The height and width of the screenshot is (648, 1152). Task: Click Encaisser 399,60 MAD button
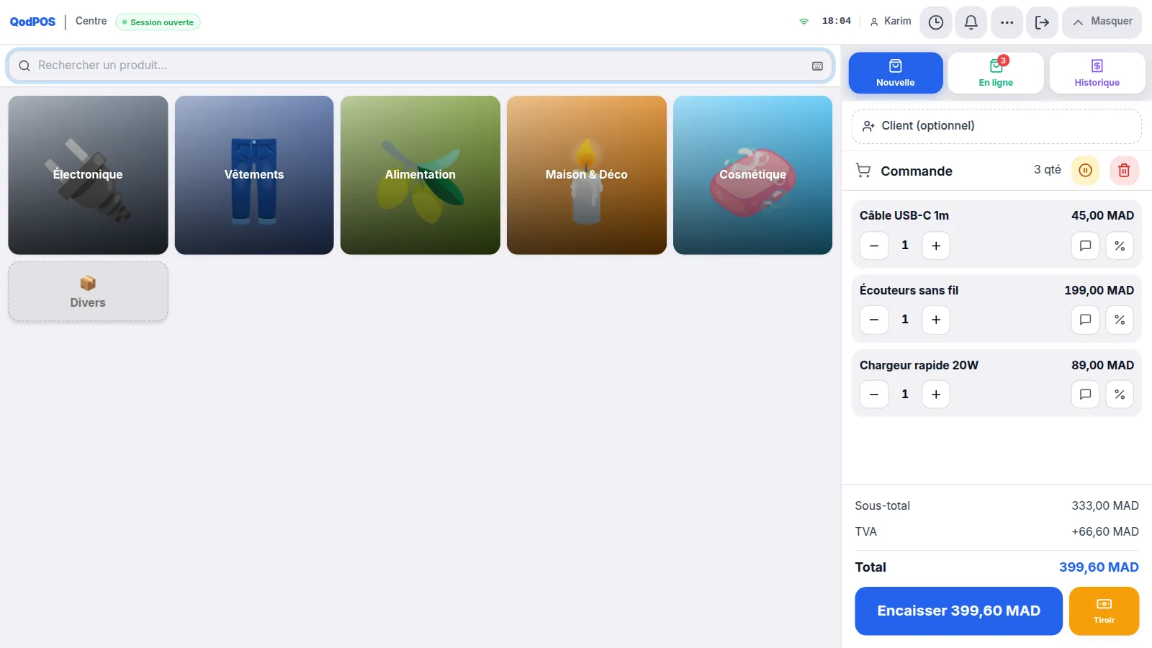[958, 611]
